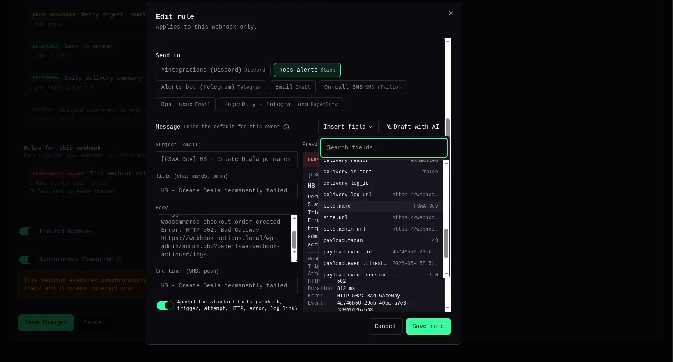Toggle Append the standard facts switch
Viewport: 673px width, 362px height.
165,305
